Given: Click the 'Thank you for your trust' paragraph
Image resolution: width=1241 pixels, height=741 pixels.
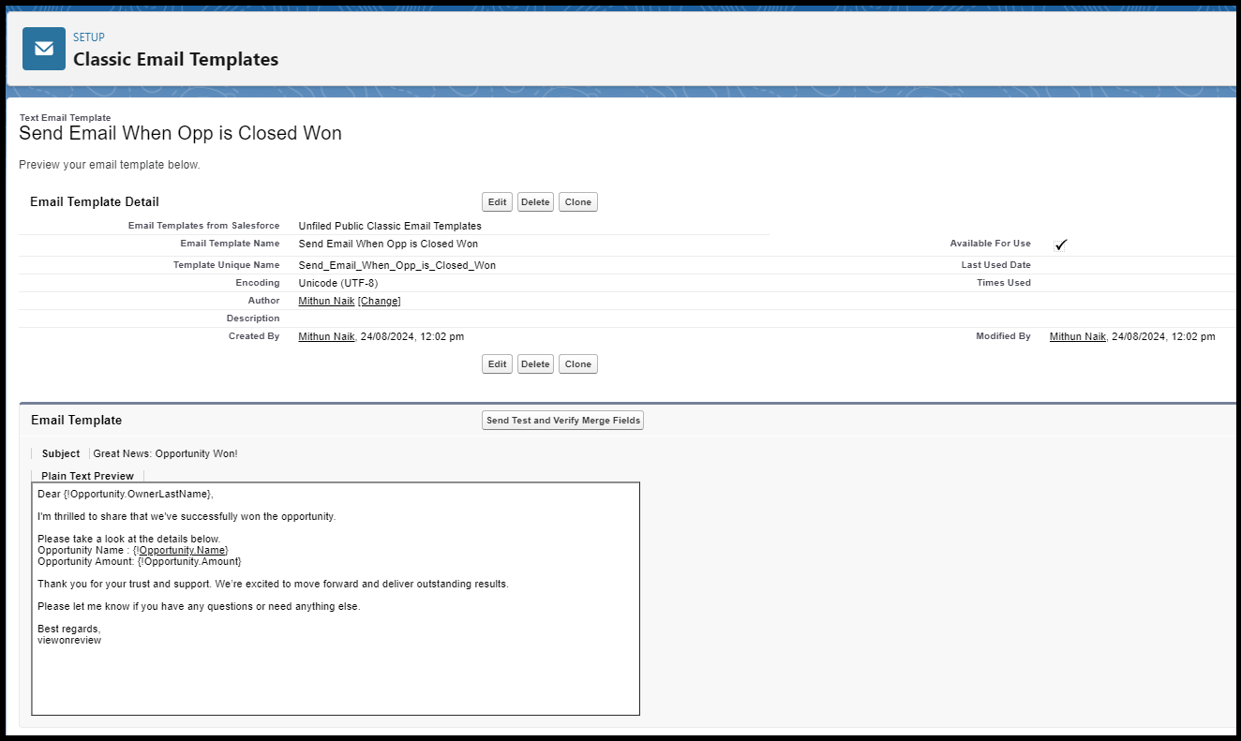Looking at the screenshot, I should pyautogui.click(x=273, y=584).
